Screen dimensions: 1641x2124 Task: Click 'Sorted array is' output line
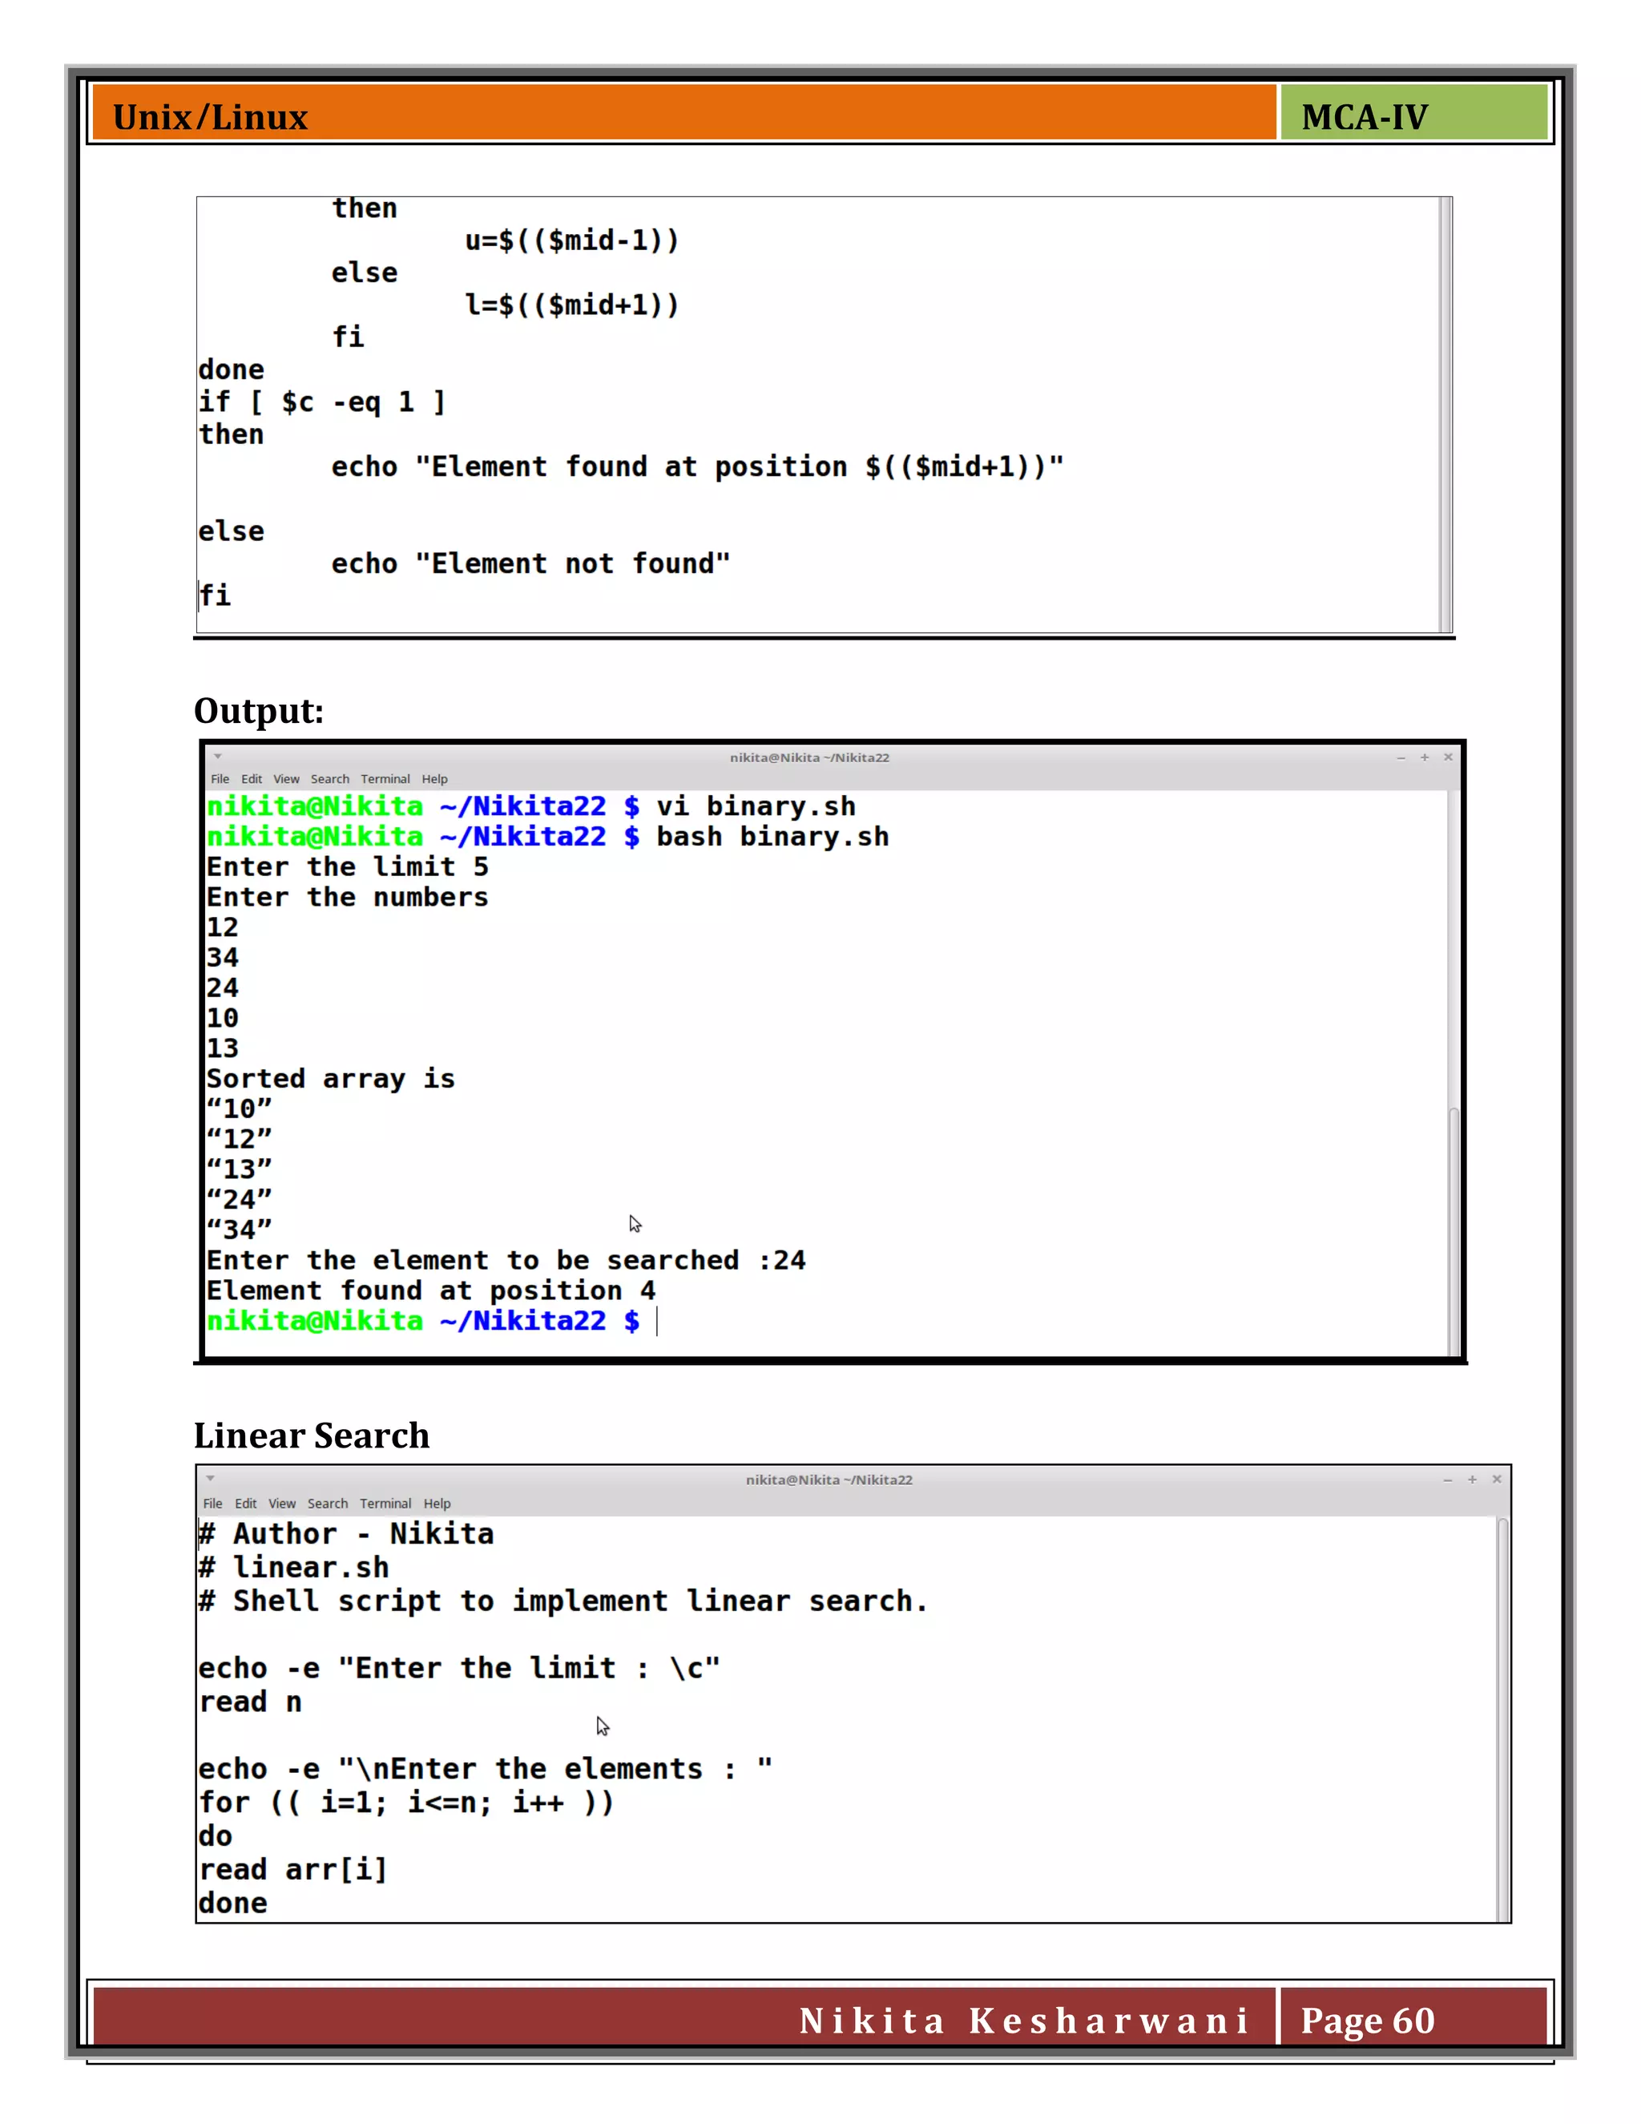tap(331, 1079)
